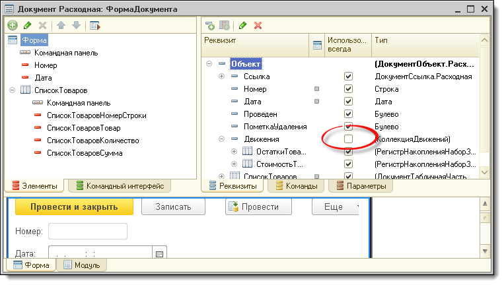
Task: Toggle the Ссылка 'use always' checkbox
Action: point(348,77)
